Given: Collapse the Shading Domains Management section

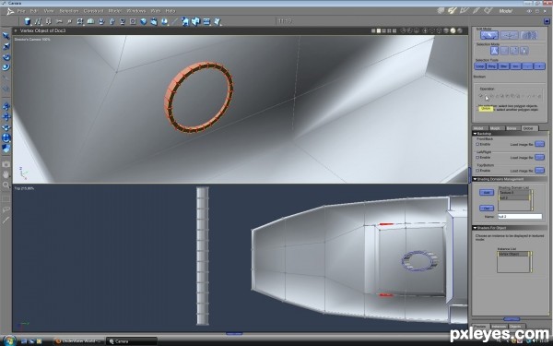Looking at the screenshot, I should pyautogui.click(x=475, y=179).
